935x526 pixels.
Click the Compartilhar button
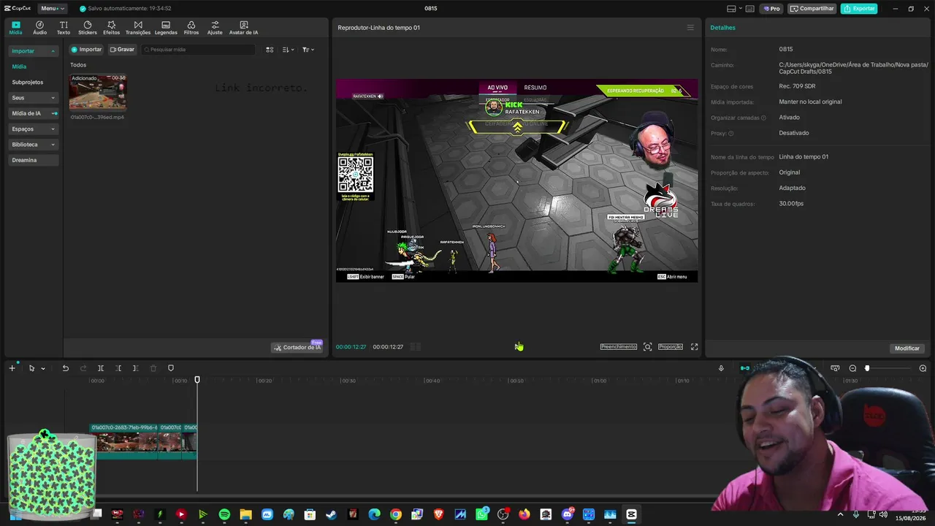click(x=812, y=9)
